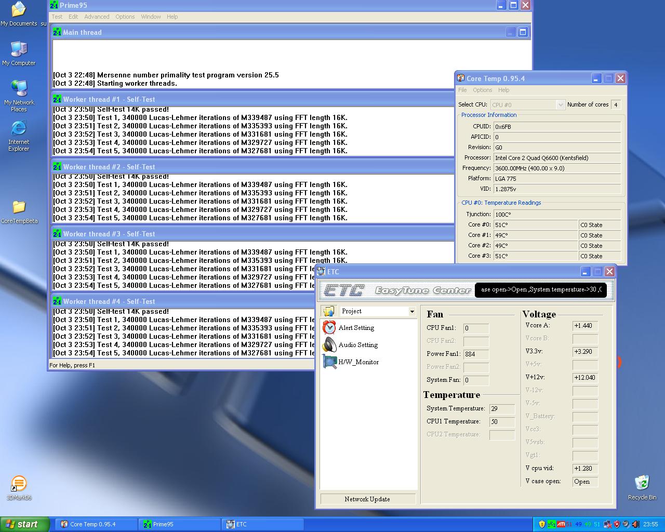Click the H/W_Monitor card icon
The width and height of the screenshot is (665, 532).
(x=329, y=362)
